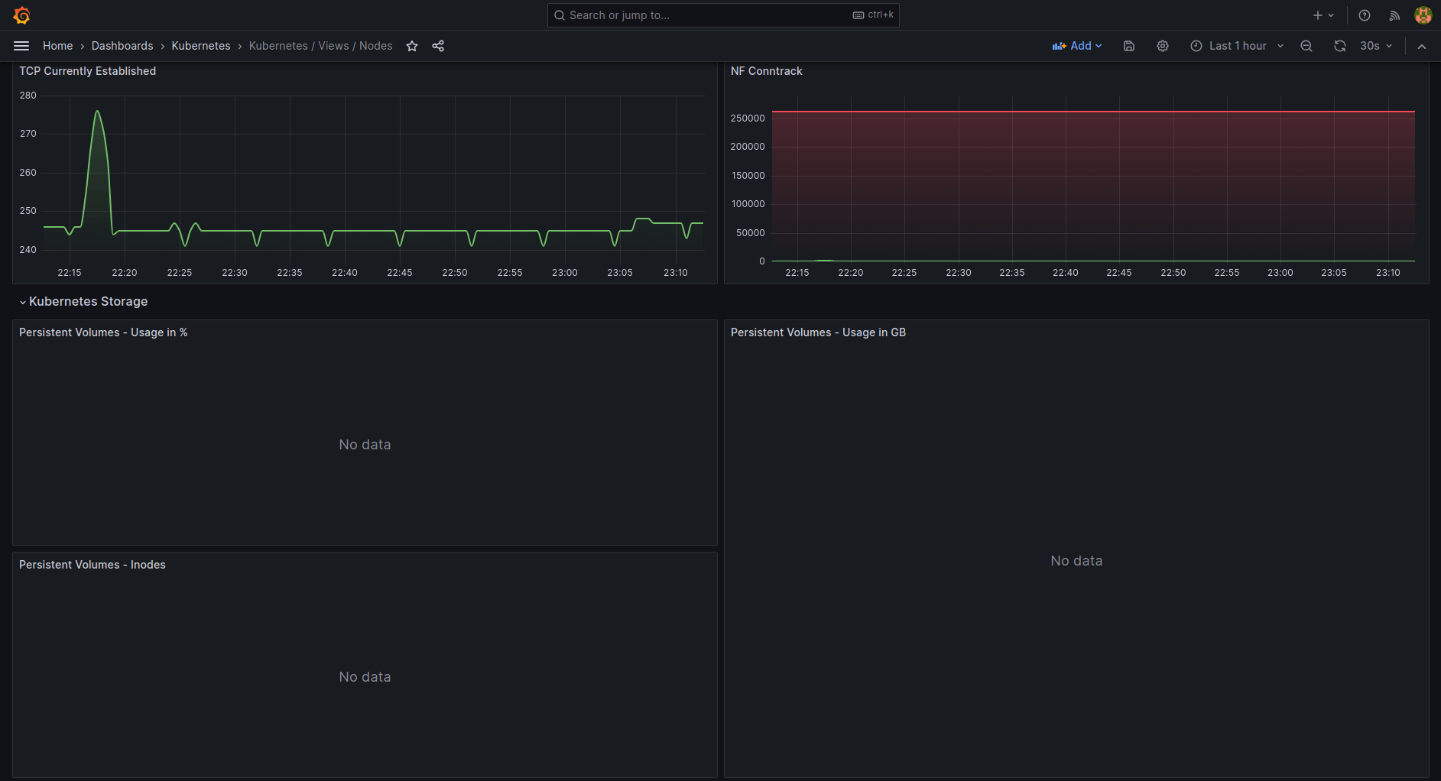
Task: Star the current dashboard
Action: click(x=412, y=46)
